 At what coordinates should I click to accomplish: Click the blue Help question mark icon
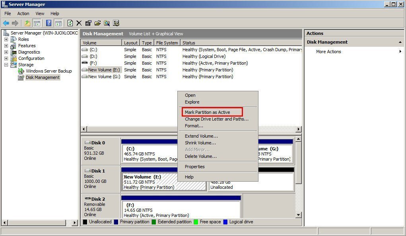tap(49, 23)
